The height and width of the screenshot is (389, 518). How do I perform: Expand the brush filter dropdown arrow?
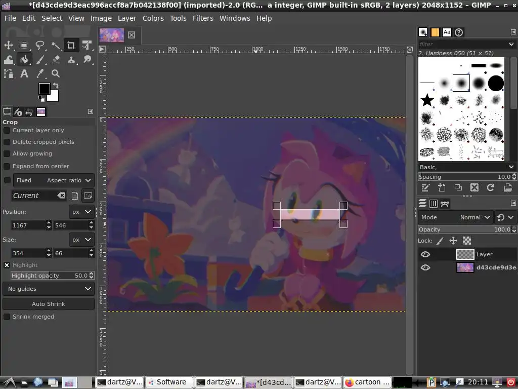point(511,44)
